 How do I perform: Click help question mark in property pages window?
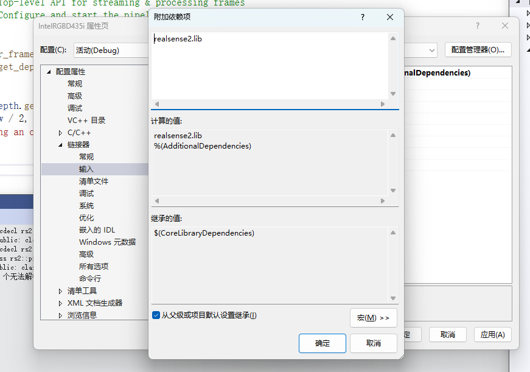tap(478, 26)
